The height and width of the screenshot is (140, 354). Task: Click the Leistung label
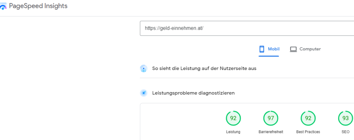tap(233, 132)
